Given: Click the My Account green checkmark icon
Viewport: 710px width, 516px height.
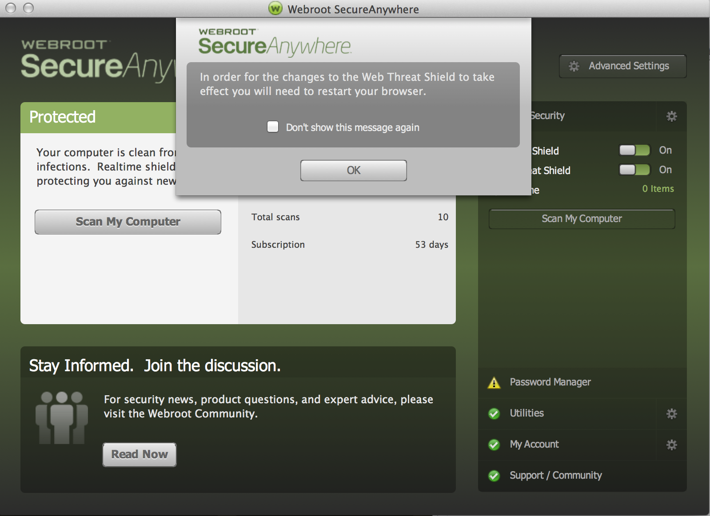Looking at the screenshot, I should [494, 445].
